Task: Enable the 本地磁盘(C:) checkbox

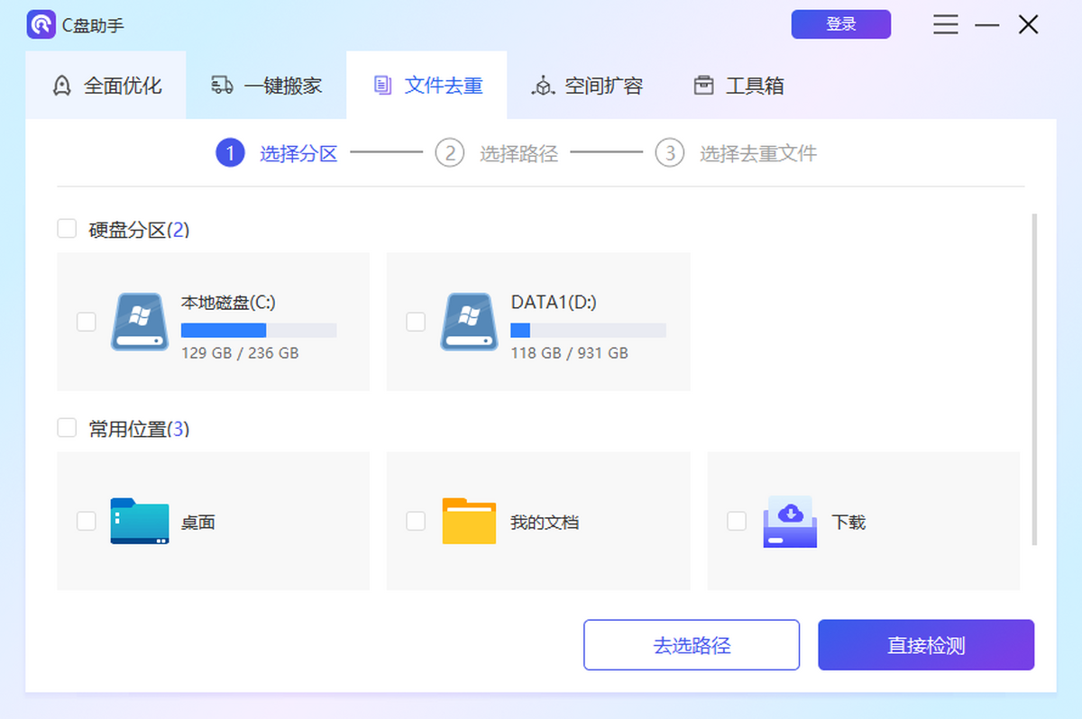Action: (86, 322)
